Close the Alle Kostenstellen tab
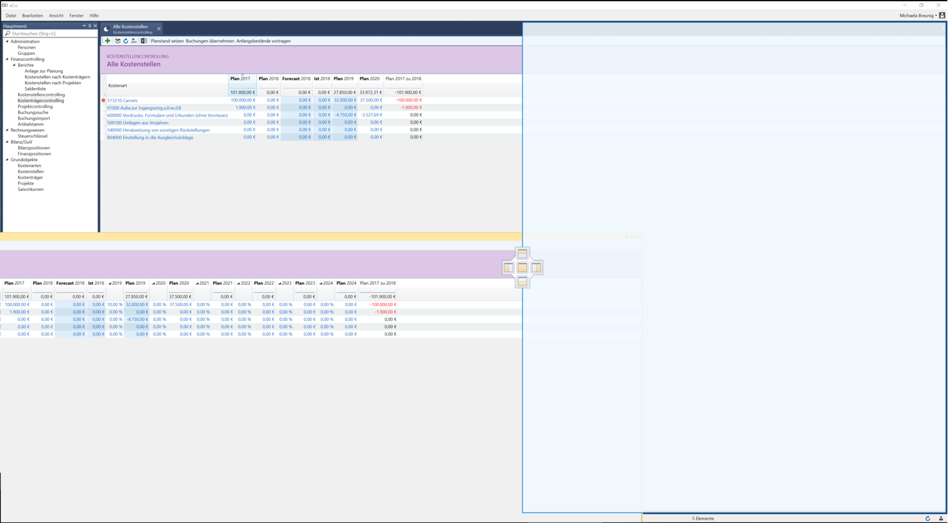The height and width of the screenshot is (523, 948). [x=159, y=28]
